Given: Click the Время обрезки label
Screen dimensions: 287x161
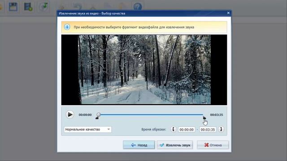Looking at the screenshot, I should click(x=153, y=129).
